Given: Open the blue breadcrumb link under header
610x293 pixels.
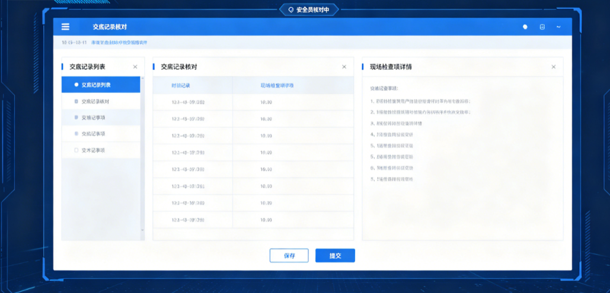Looking at the screenshot, I should tap(119, 43).
